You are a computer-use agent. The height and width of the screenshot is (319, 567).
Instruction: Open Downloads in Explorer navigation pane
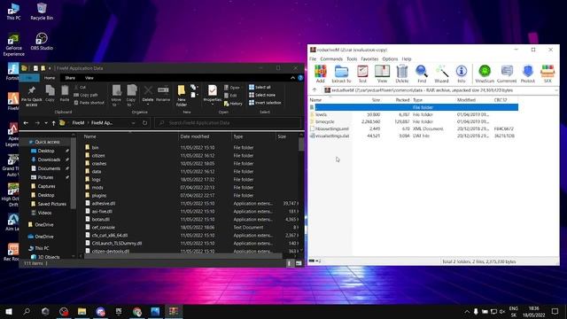point(49,159)
